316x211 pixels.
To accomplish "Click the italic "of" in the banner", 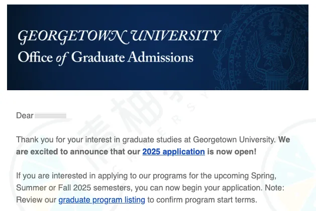I will click(61, 58).
